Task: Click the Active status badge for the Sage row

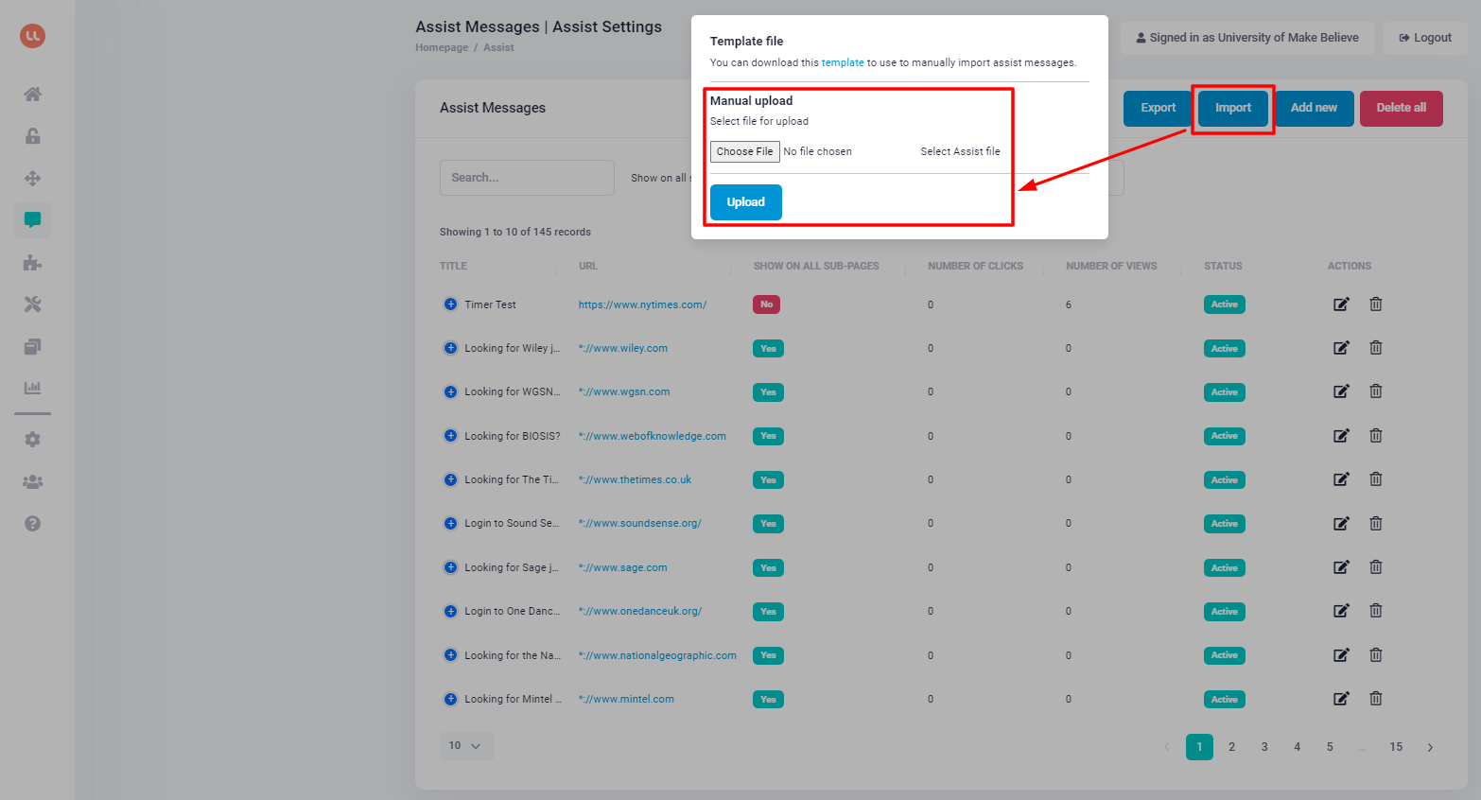Action: (1224, 567)
